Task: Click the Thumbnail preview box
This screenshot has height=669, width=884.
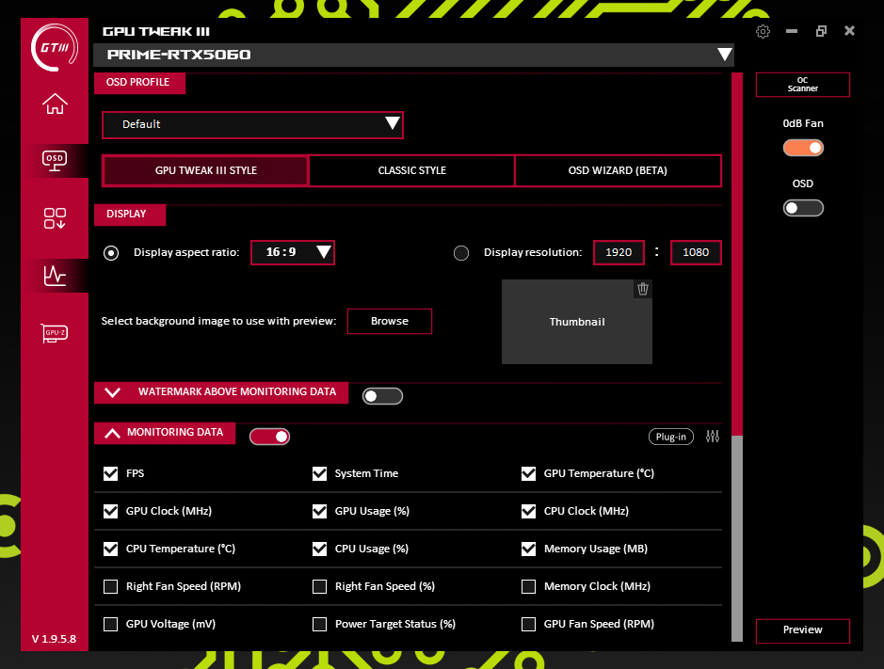Action: click(x=577, y=322)
